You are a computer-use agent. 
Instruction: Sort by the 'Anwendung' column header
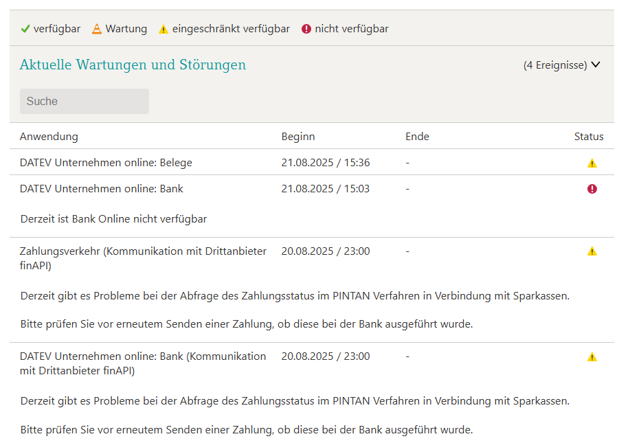pos(49,137)
